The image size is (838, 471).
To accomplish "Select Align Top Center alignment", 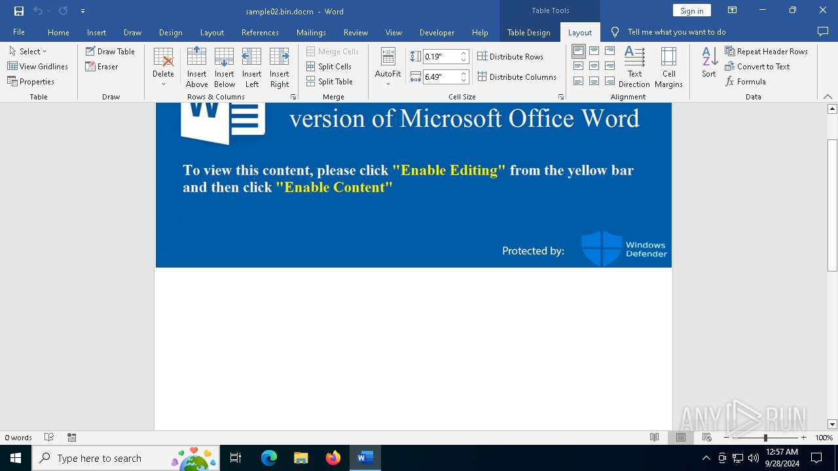I will point(594,51).
